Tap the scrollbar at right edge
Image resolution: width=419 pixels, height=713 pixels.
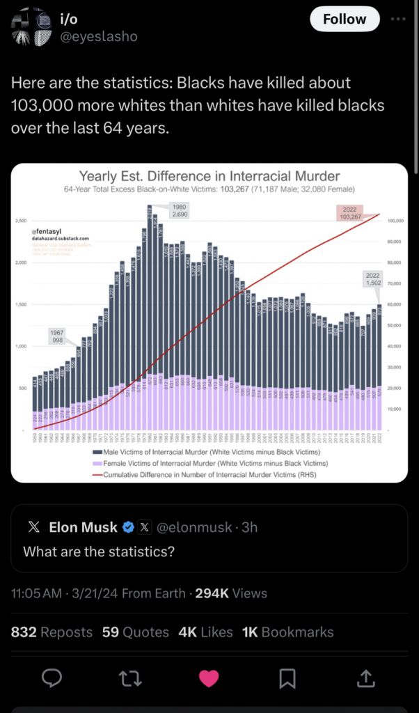(x=417, y=86)
